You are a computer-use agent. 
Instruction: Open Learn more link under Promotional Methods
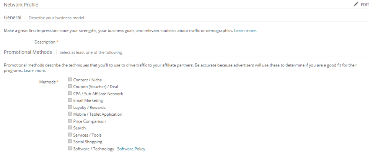point(35,71)
